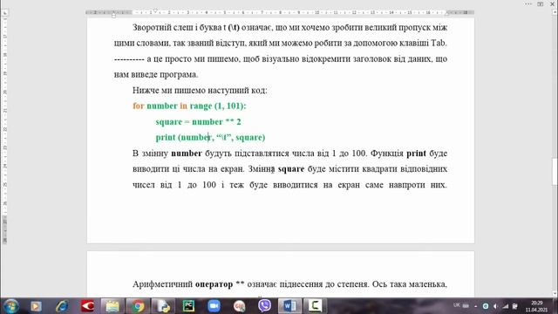Click the scrollbar down arrow
The image size is (558, 314).
(x=555, y=293)
